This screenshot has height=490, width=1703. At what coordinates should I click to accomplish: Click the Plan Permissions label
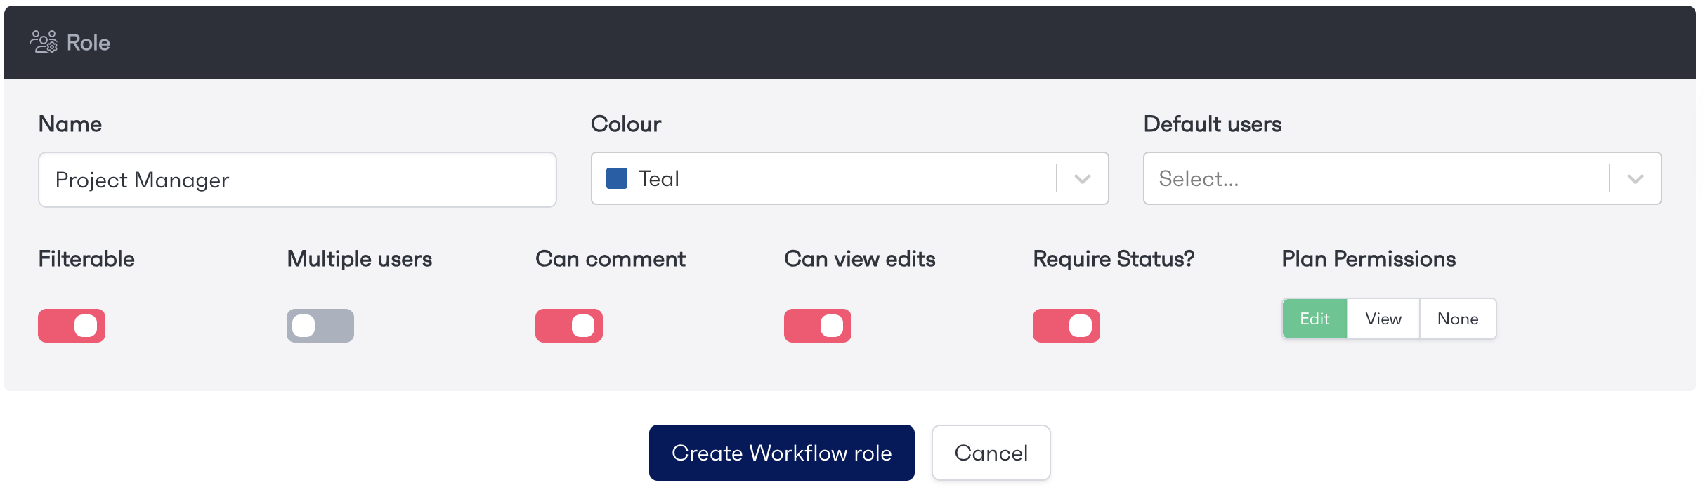(1368, 259)
